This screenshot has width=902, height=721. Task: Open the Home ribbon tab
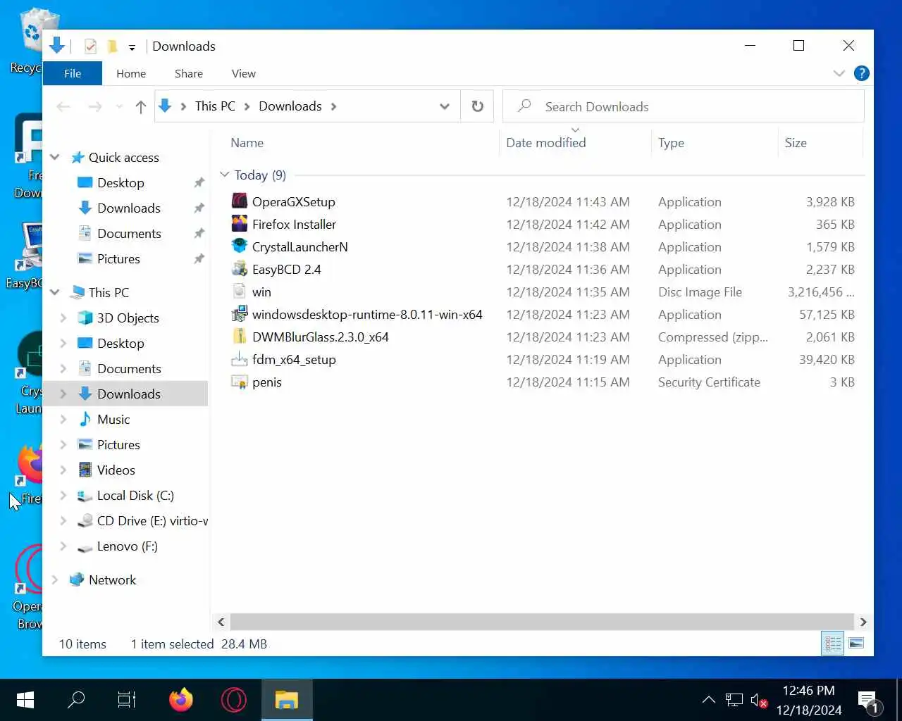[x=131, y=73]
